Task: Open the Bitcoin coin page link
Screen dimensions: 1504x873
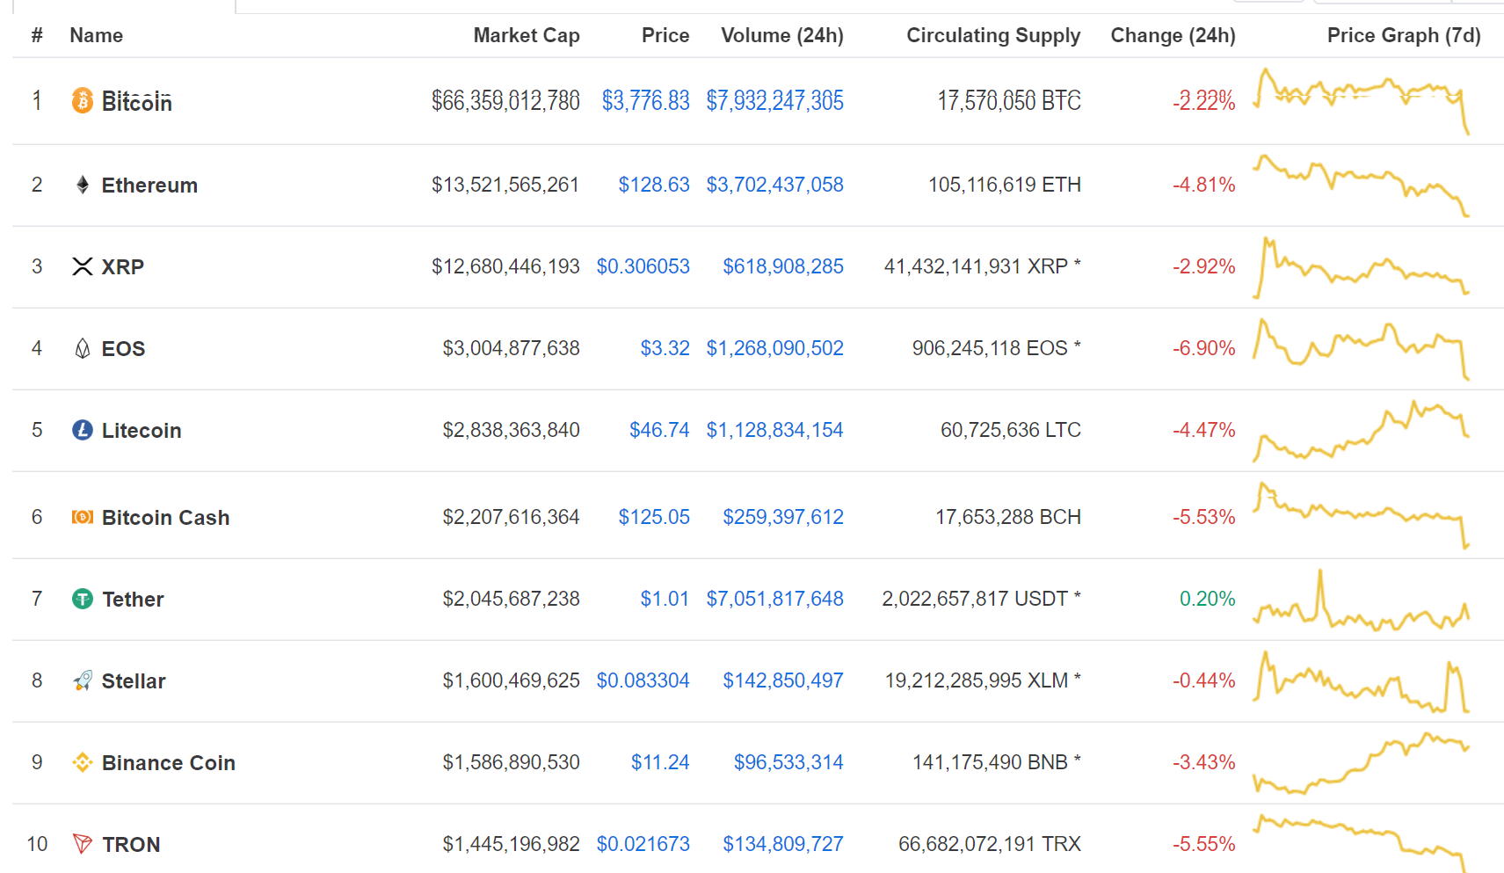Action: tap(137, 102)
